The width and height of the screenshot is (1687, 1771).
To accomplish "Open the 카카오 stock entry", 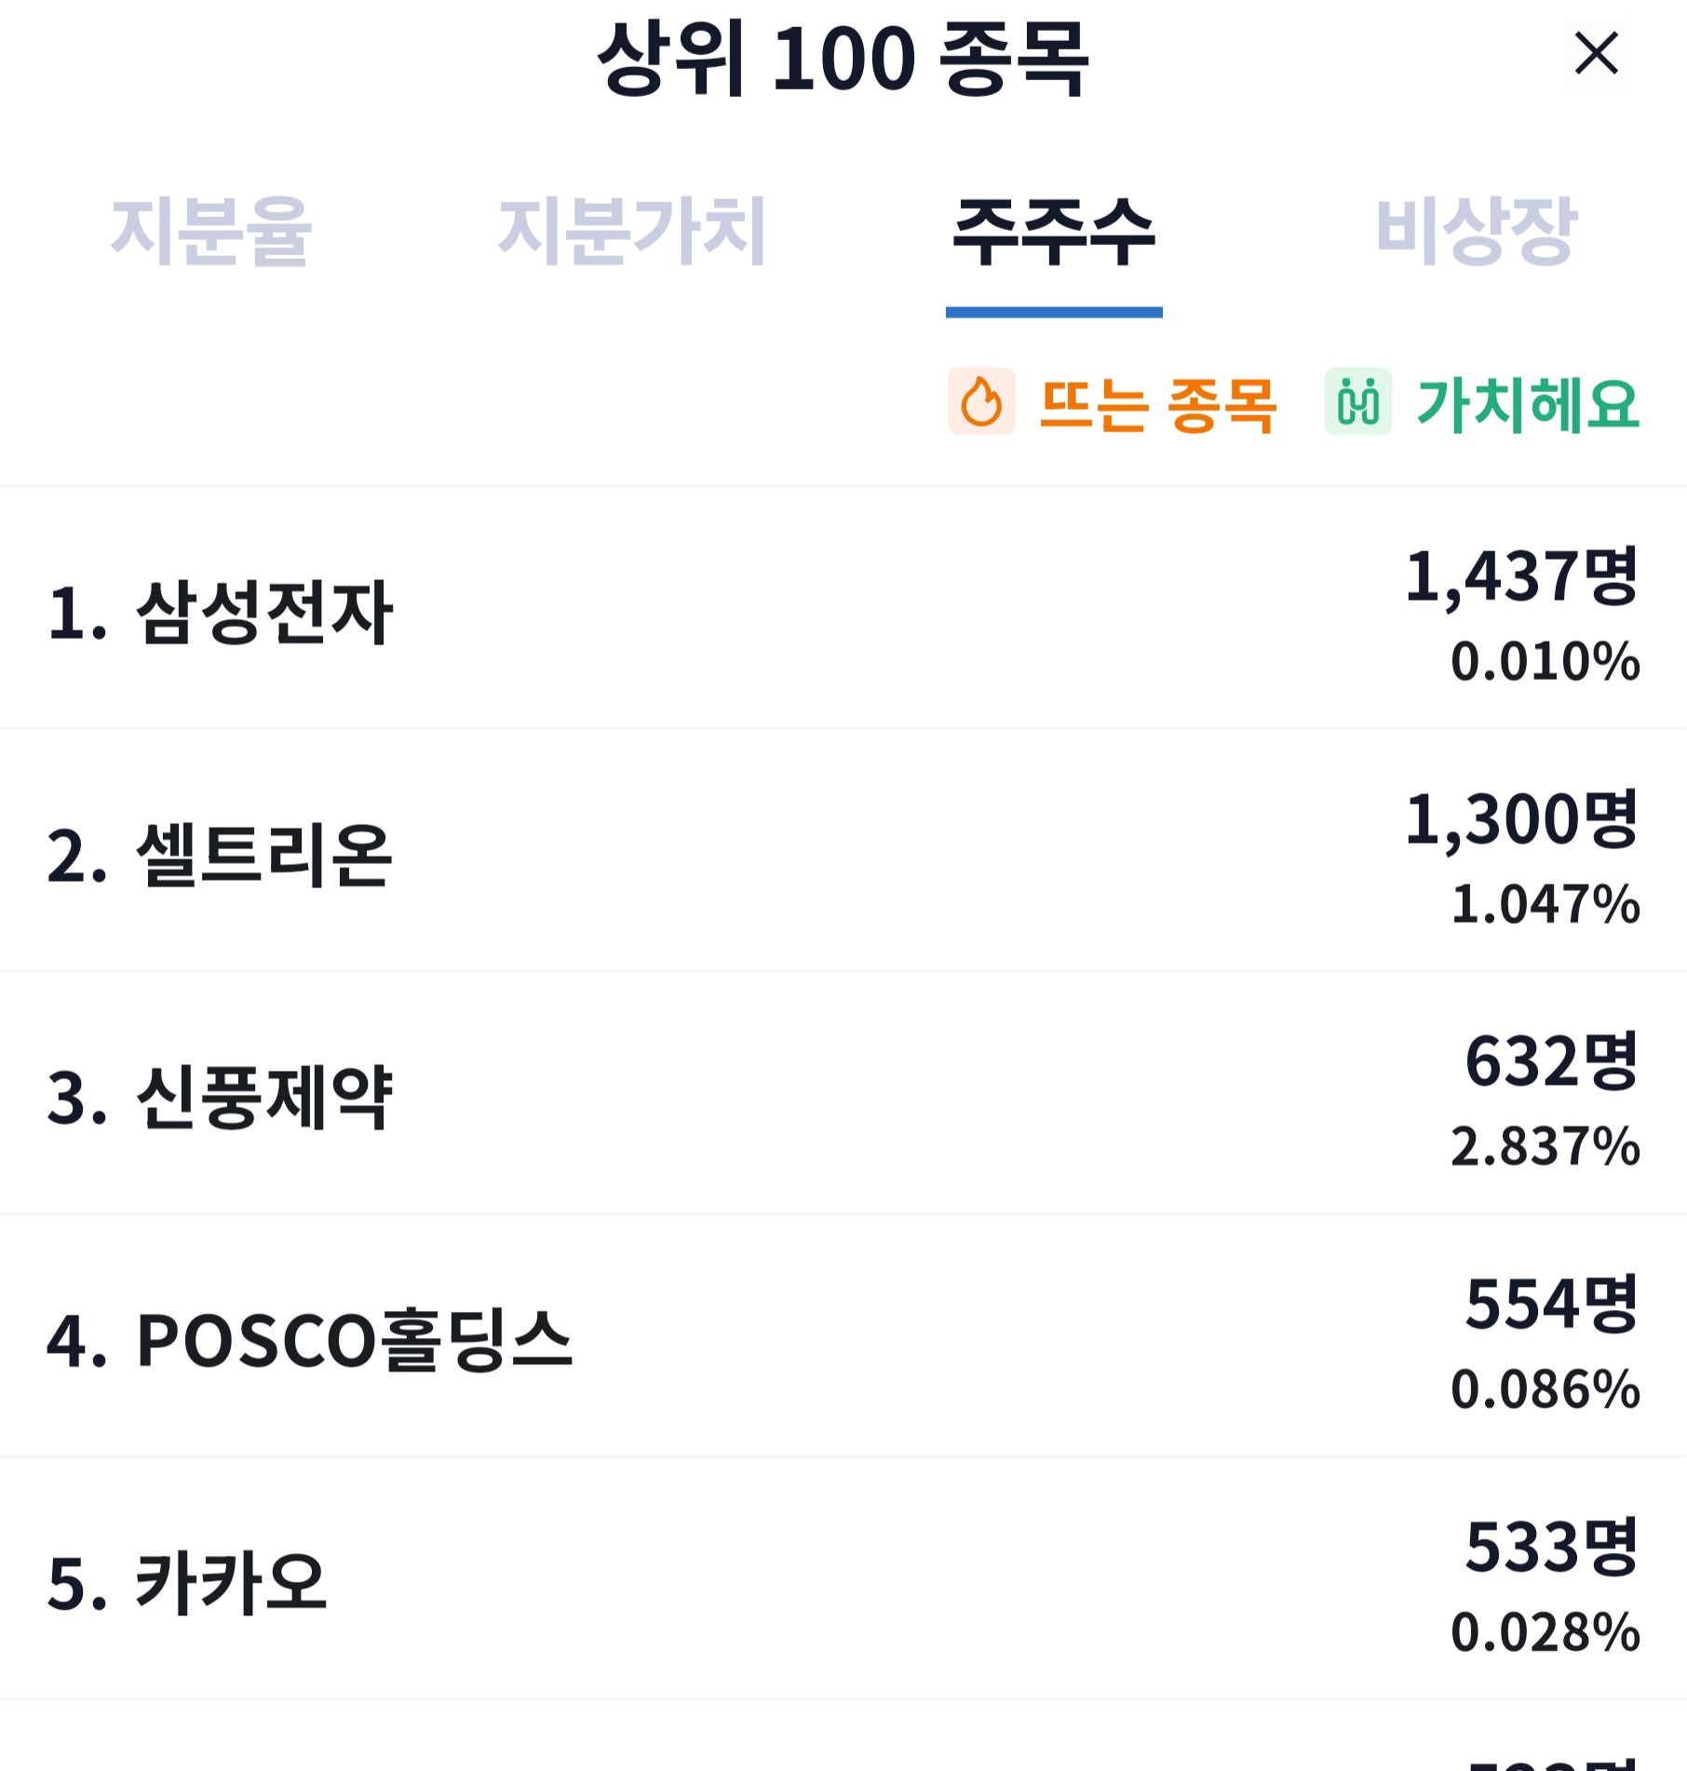I will [x=843, y=1580].
